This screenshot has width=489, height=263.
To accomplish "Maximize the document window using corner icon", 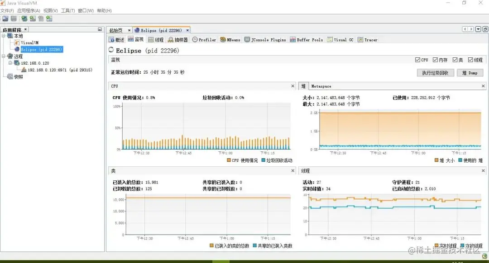I will (485, 29).
